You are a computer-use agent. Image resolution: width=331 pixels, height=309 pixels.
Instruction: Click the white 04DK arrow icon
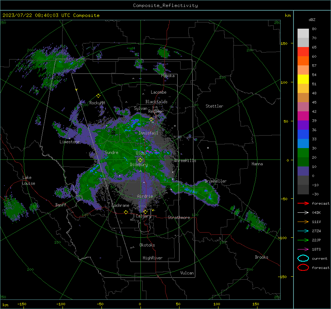coord(303,213)
